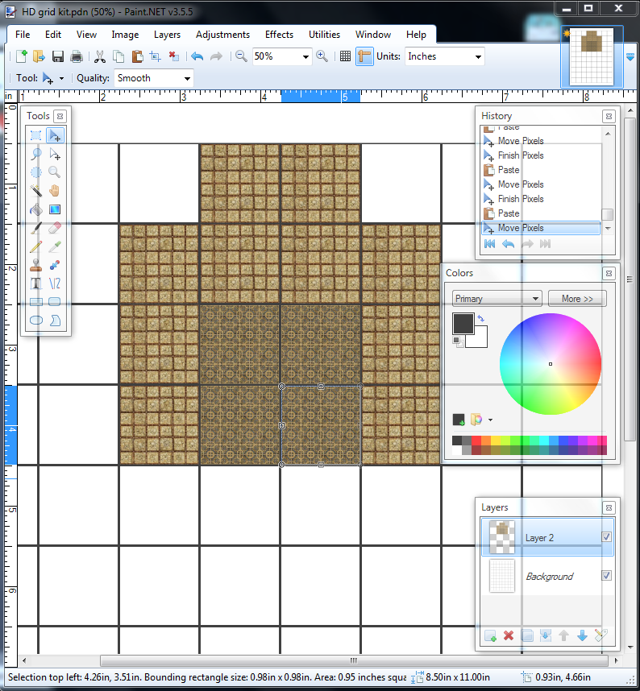The height and width of the screenshot is (691, 640).
Task: Select the Pencil tool
Action: 36,246
